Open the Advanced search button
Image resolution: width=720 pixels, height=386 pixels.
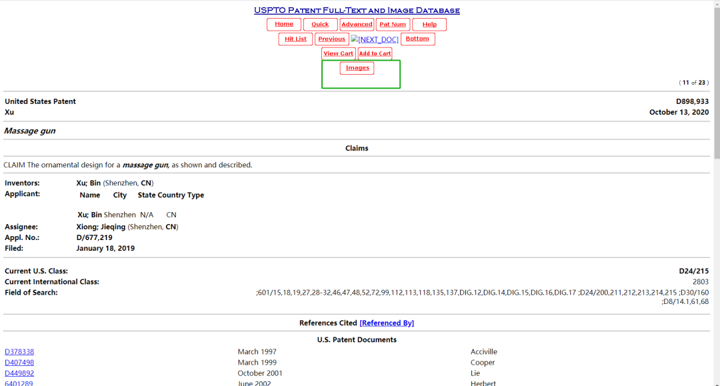point(357,24)
